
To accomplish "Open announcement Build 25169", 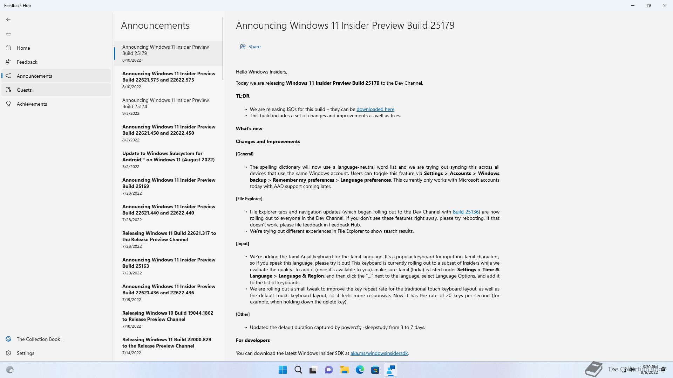I will (x=168, y=186).
